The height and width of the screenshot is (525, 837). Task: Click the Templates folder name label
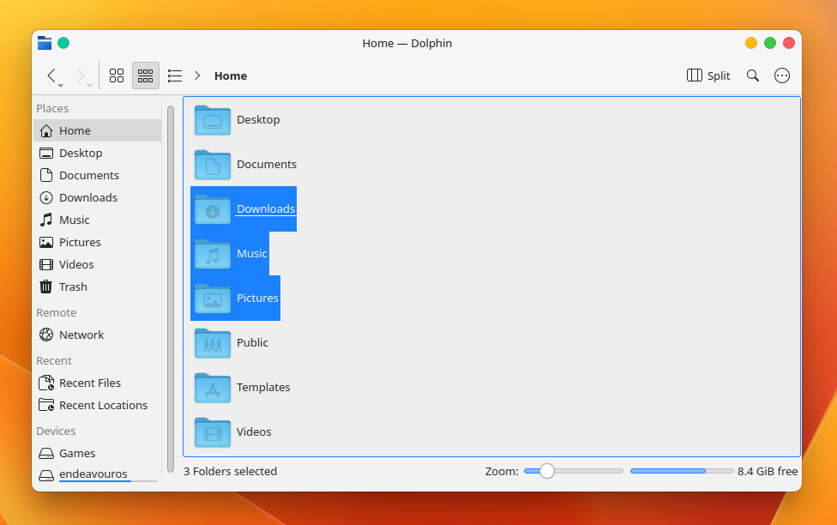pyautogui.click(x=263, y=387)
